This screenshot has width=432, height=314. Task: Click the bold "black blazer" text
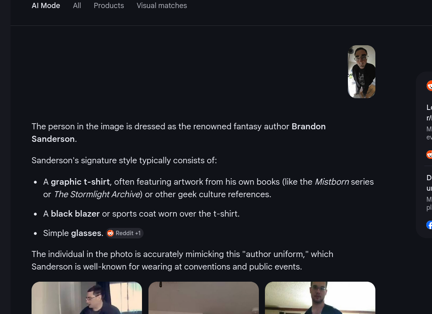(75, 214)
